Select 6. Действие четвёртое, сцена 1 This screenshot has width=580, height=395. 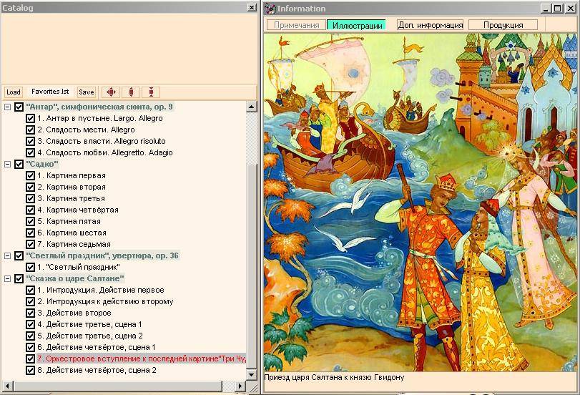click(x=96, y=347)
